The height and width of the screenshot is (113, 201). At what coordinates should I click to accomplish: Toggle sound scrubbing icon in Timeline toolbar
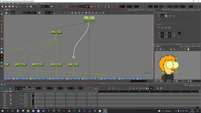click(20, 88)
